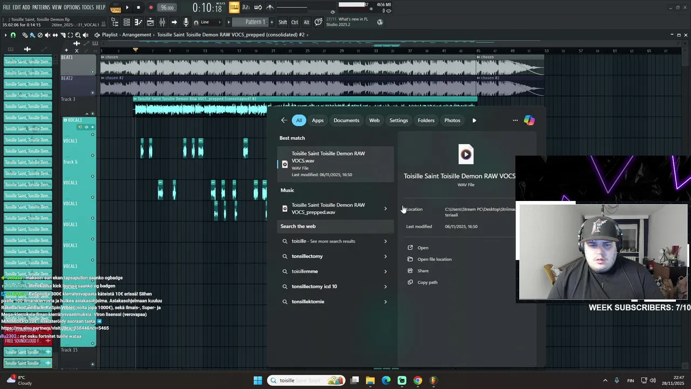Show more filters arrow

[475, 120]
